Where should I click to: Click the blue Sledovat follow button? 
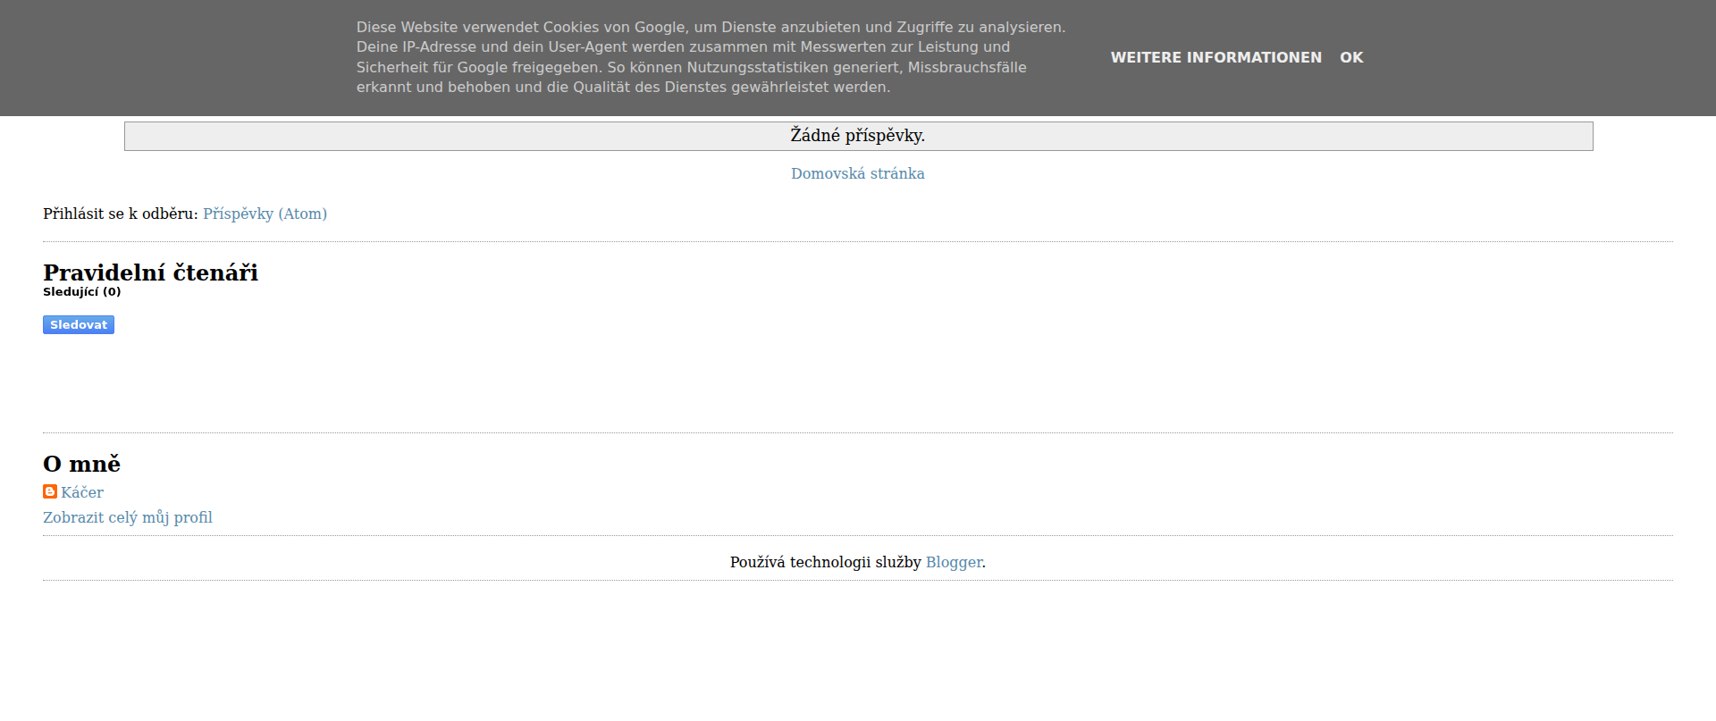(79, 324)
